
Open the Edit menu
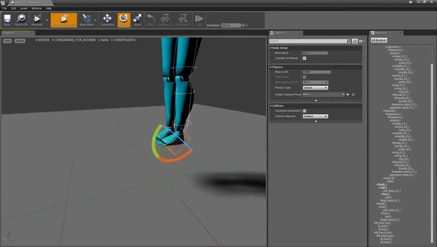[13, 8]
